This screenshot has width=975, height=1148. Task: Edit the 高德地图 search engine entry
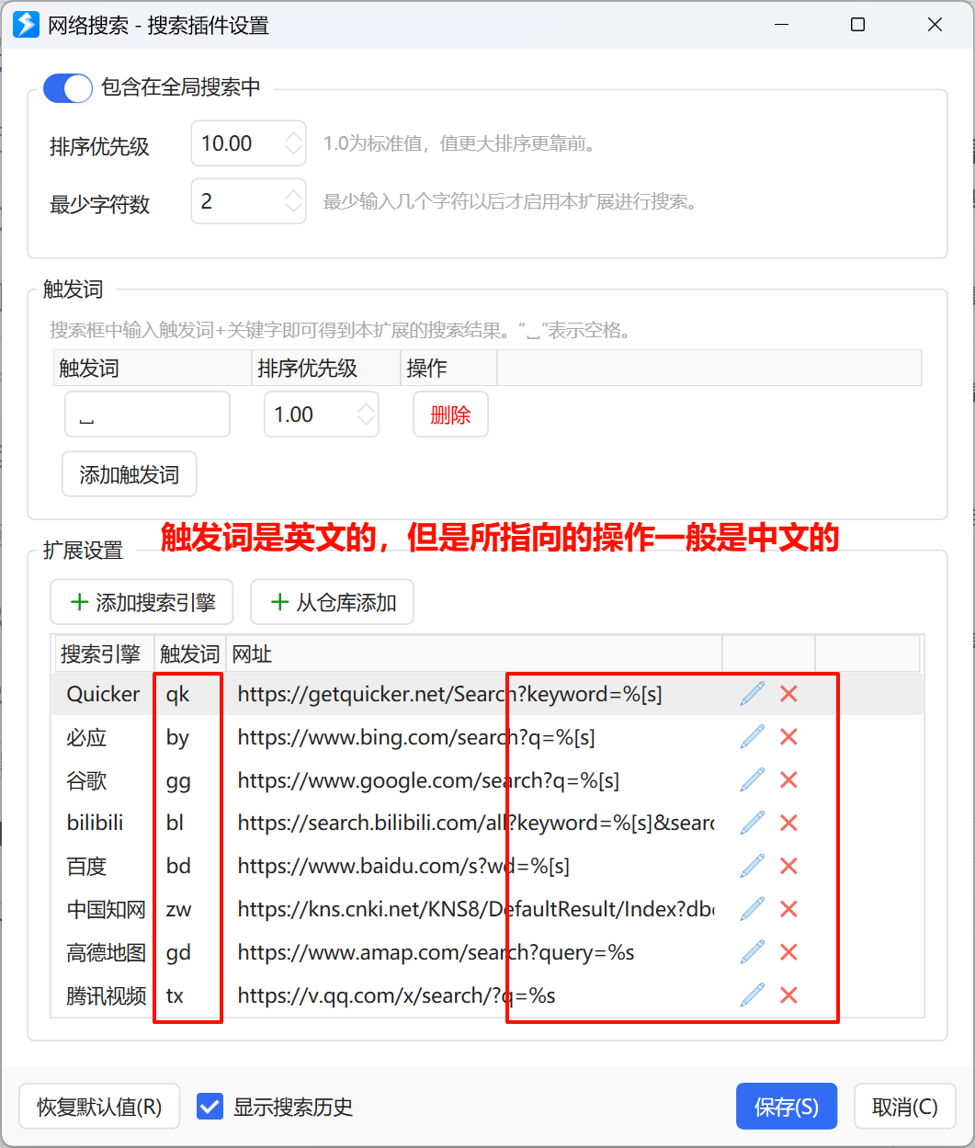click(752, 952)
